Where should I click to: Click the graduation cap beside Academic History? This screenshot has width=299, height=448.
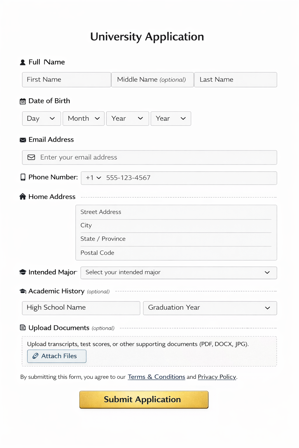[23, 291]
